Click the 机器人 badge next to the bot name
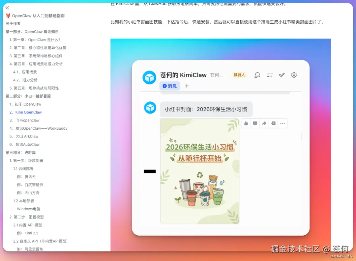Image resolution: width=356 pixels, height=261 pixels. point(239,75)
